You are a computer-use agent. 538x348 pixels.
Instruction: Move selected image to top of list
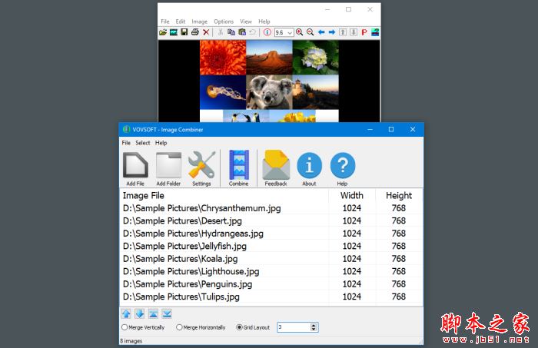coord(154,313)
